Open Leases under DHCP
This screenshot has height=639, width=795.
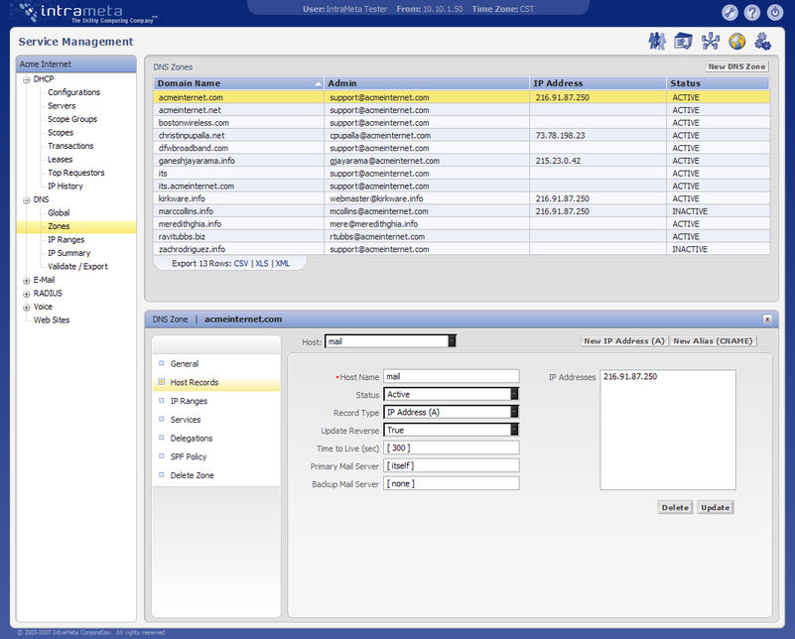tap(60, 159)
